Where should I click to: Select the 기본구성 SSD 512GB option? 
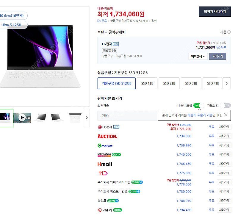(116, 83)
